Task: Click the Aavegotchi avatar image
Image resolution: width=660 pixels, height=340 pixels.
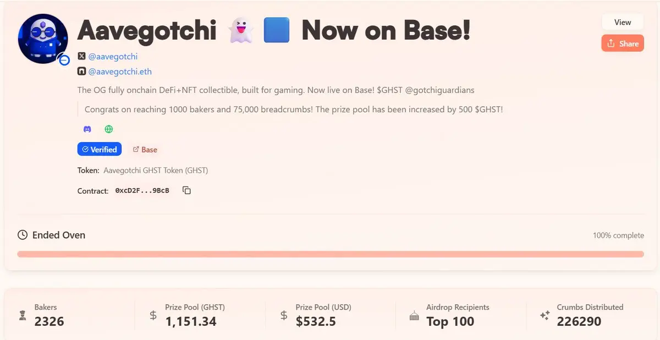Action: click(x=43, y=39)
